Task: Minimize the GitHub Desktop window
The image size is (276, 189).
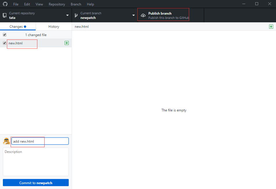Action: click(244, 4)
